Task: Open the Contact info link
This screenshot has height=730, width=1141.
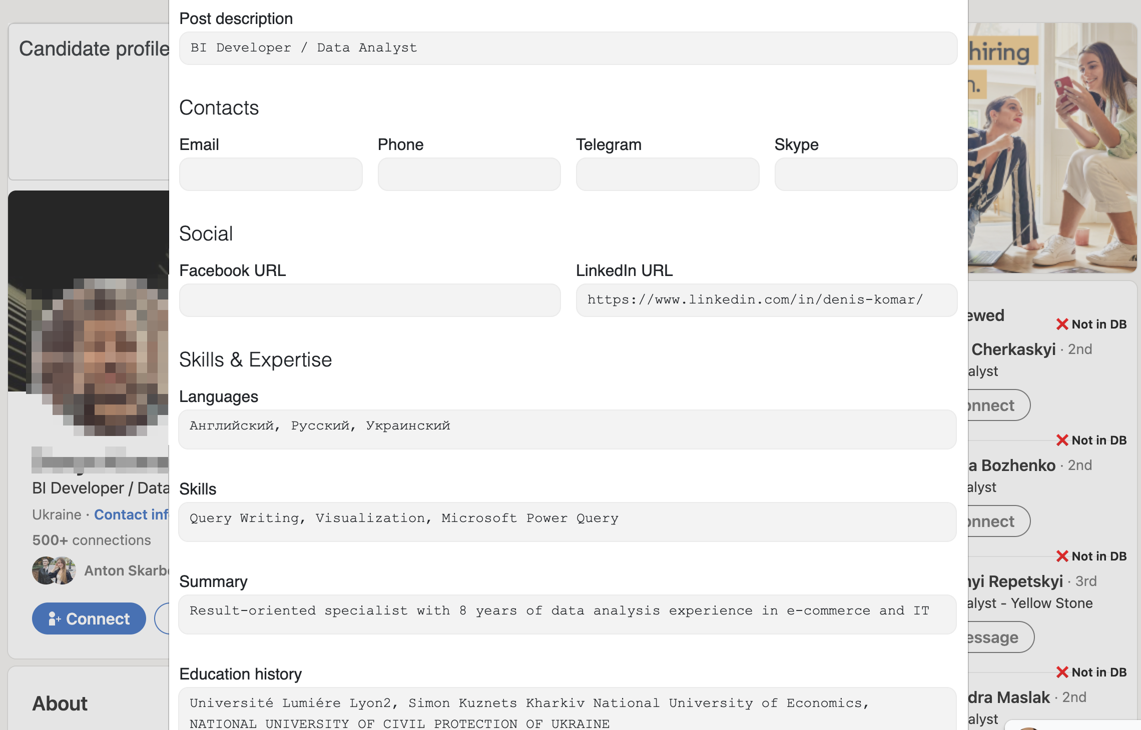Action: 132,514
